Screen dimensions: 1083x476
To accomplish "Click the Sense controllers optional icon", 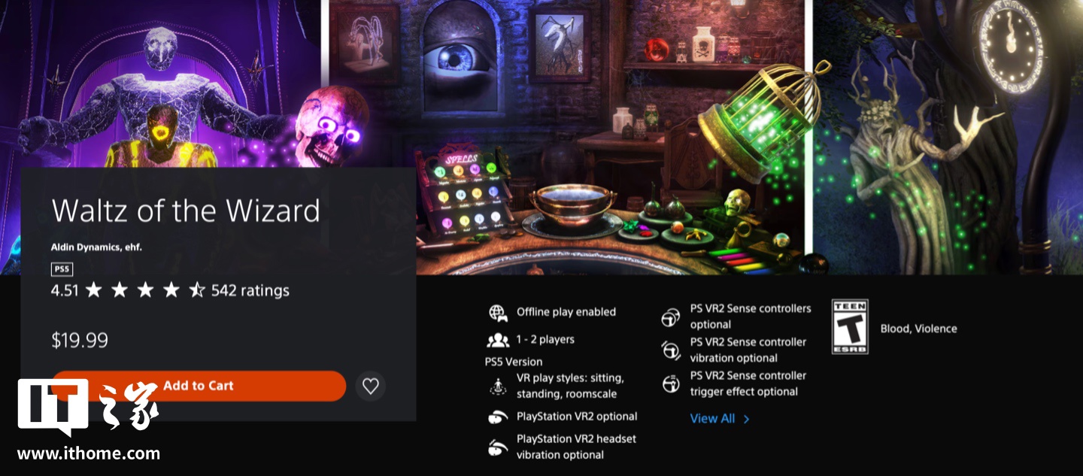I will (x=671, y=317).
